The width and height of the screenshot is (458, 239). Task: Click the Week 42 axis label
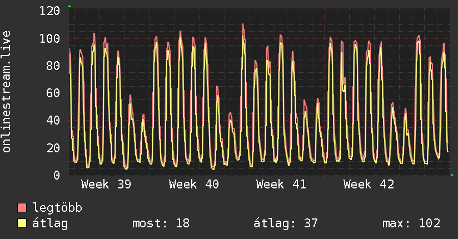[369, 185]
